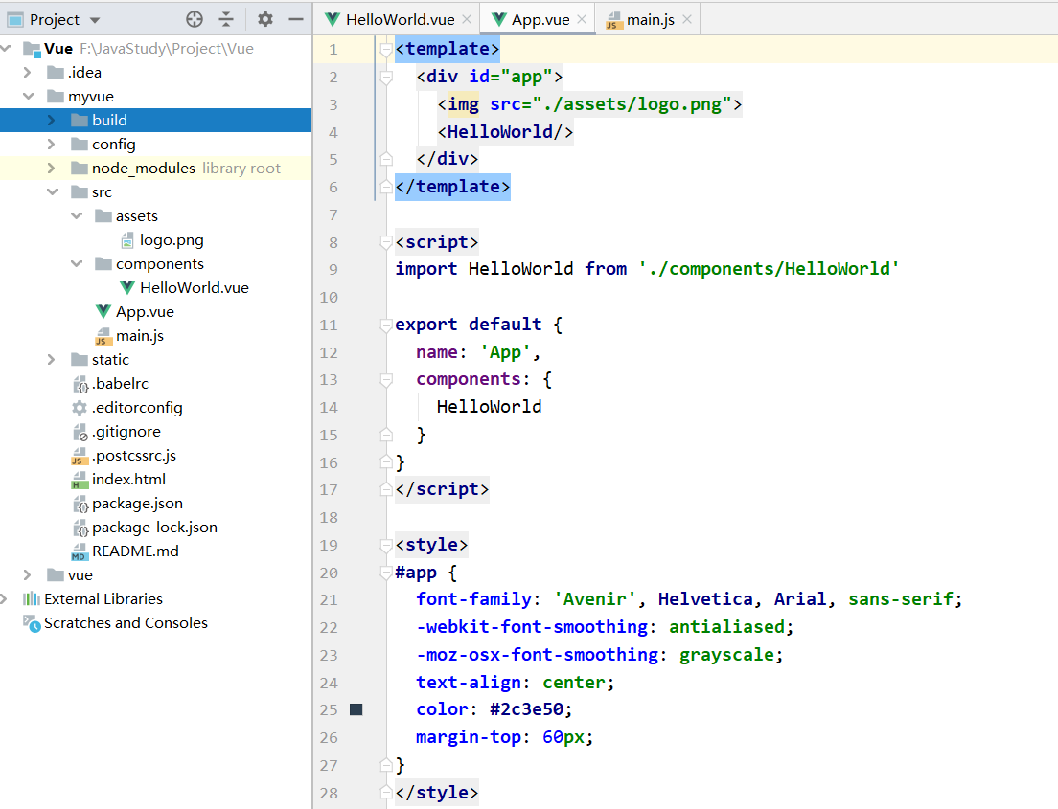Click .postcssrc.js file icon
Screen dimensions: 1058x809
click(x=80, y=457)
